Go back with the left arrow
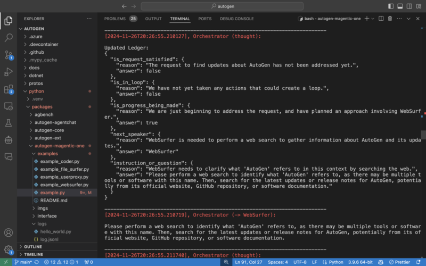Image resolution: width=426 pixels, height=266 pixels. pos(124,6)
